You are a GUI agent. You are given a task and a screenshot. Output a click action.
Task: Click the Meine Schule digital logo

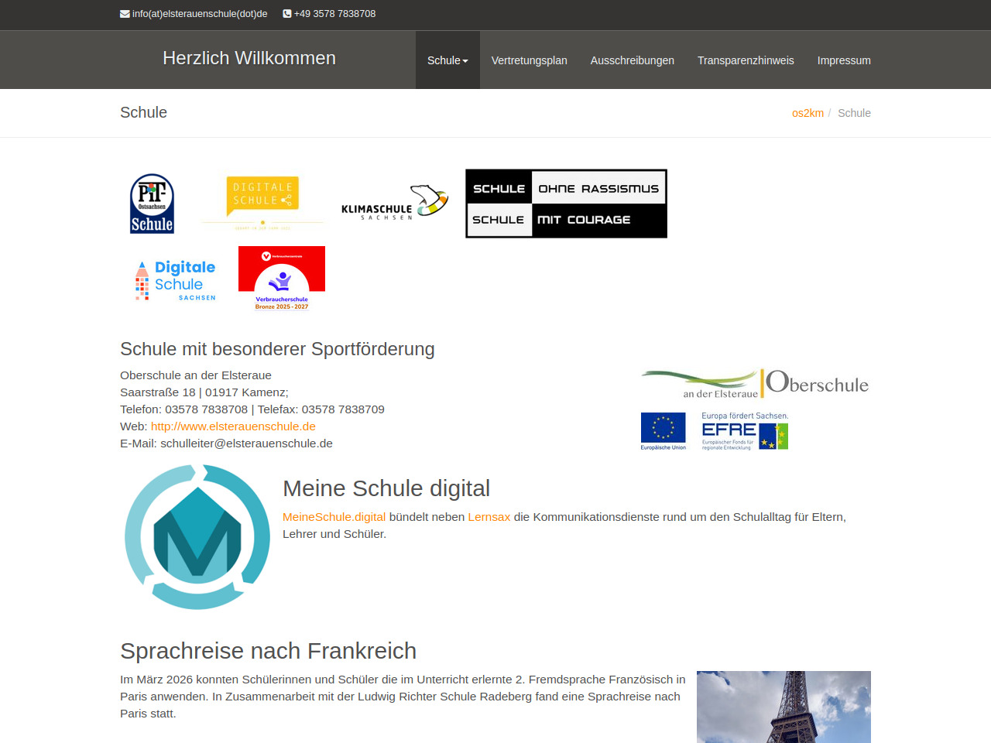coord(197,536)
